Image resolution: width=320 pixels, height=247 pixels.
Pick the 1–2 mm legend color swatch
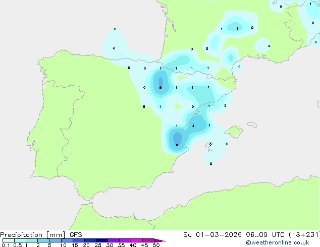(32, 240)
